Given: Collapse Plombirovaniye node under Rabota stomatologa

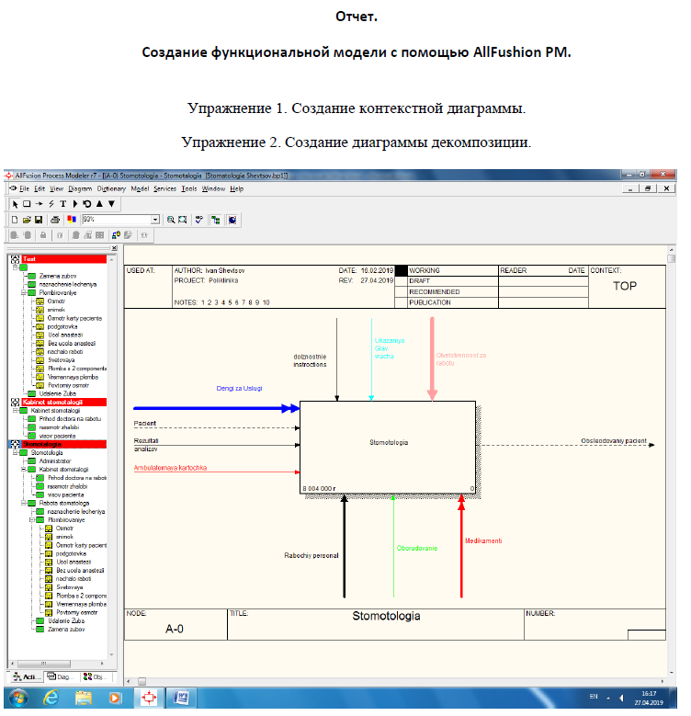Looking at the screenshot, I should [x=32, y=520].
